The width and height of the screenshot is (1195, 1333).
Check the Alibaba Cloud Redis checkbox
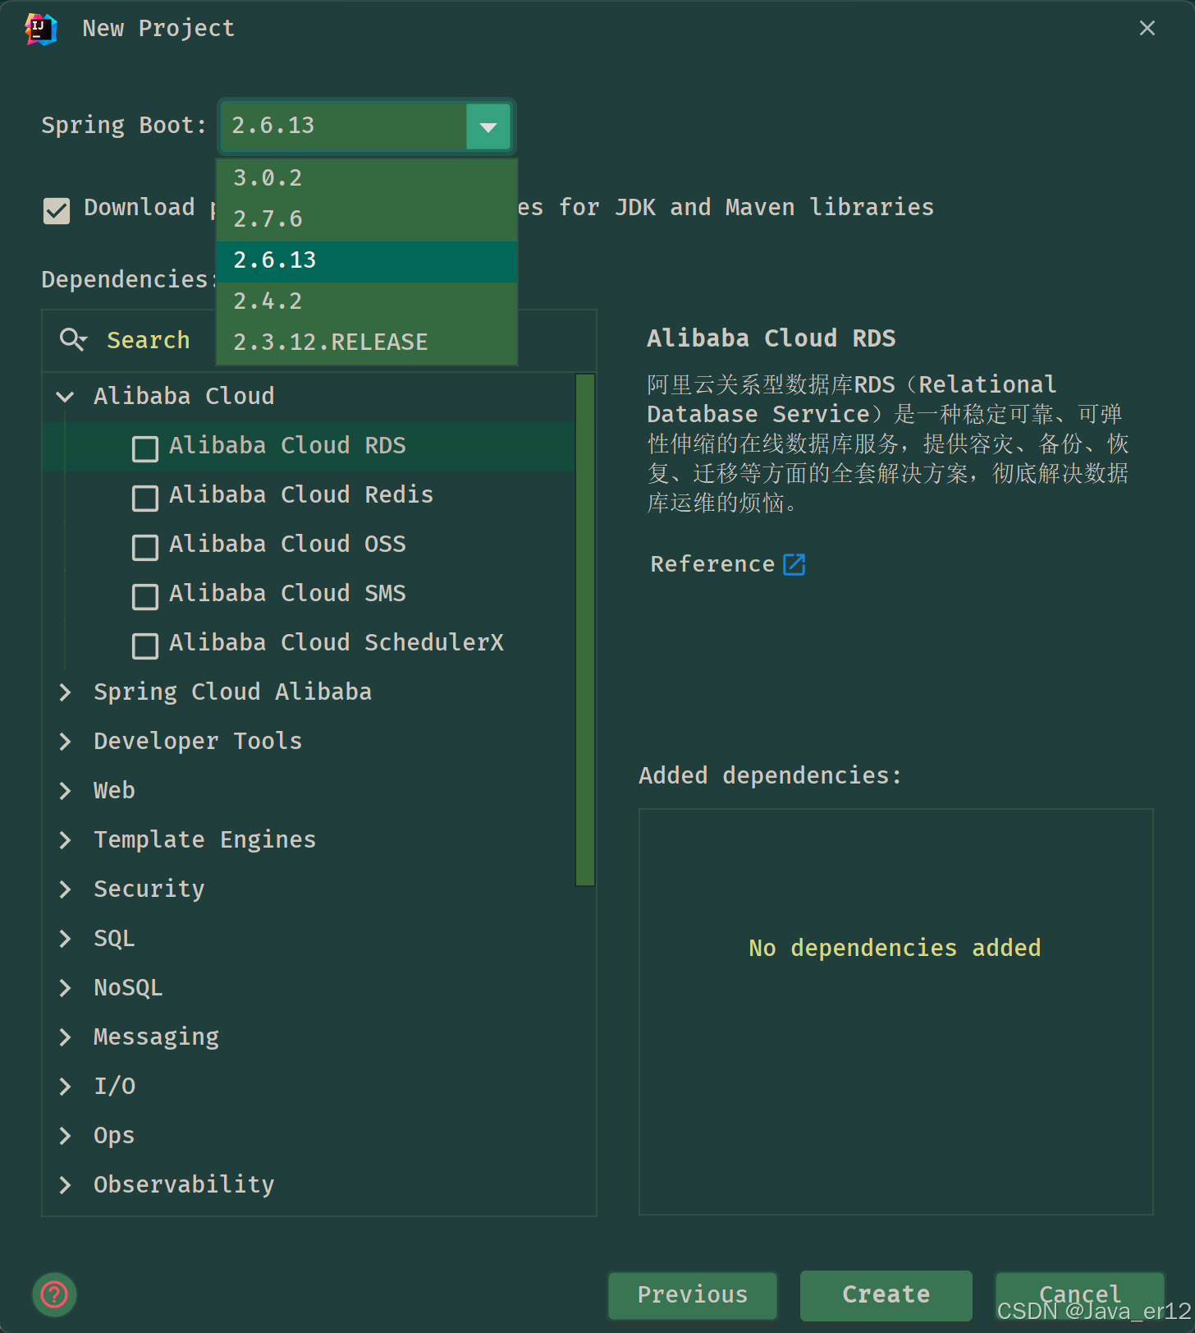tap(145, 498)
